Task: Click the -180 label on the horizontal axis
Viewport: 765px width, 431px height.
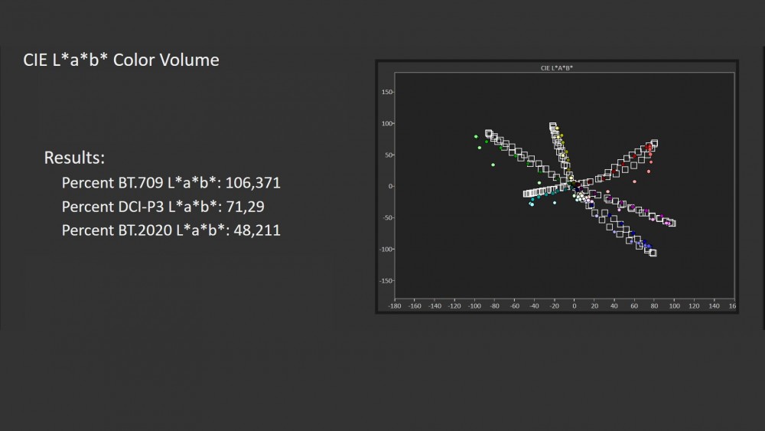Action: pyautogui.click(x=395, y=306)
